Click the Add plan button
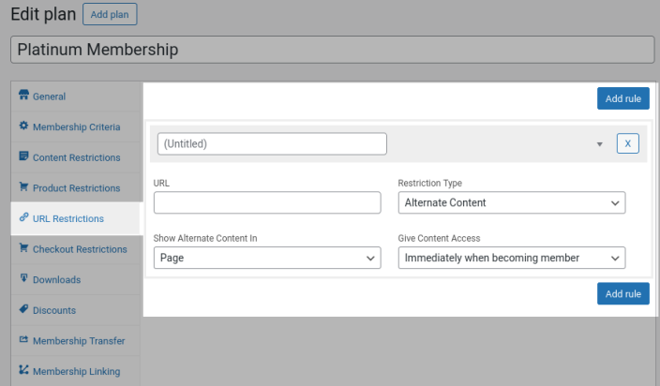Screen dimensions: 660x386 pyautogui.click(x=110, y=14)
